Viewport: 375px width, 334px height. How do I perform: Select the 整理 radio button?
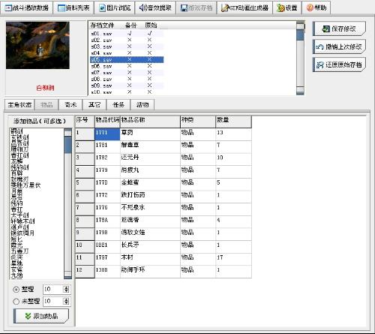click(16, 289)
